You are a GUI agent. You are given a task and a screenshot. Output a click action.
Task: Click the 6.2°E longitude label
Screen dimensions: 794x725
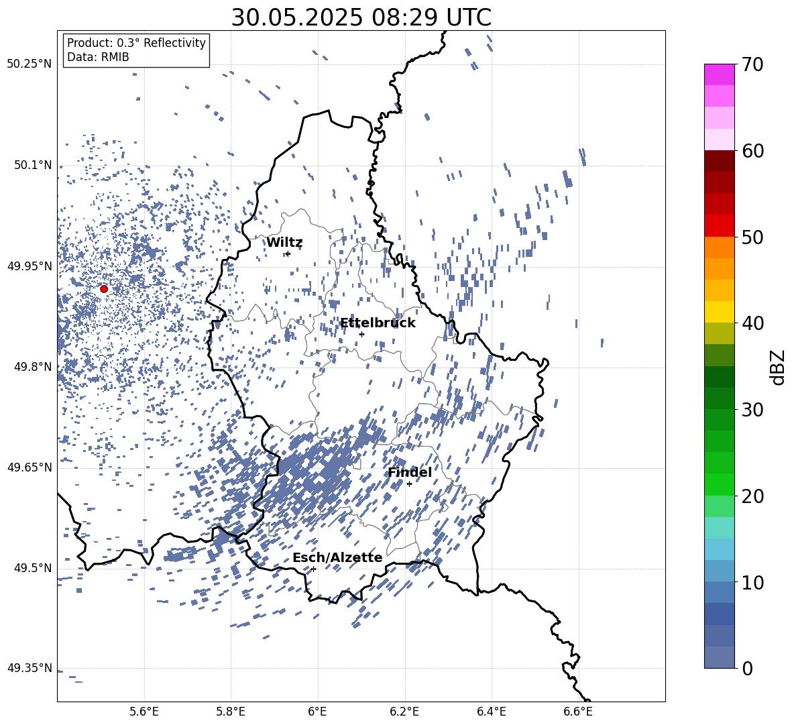click(x=404, y=712)
